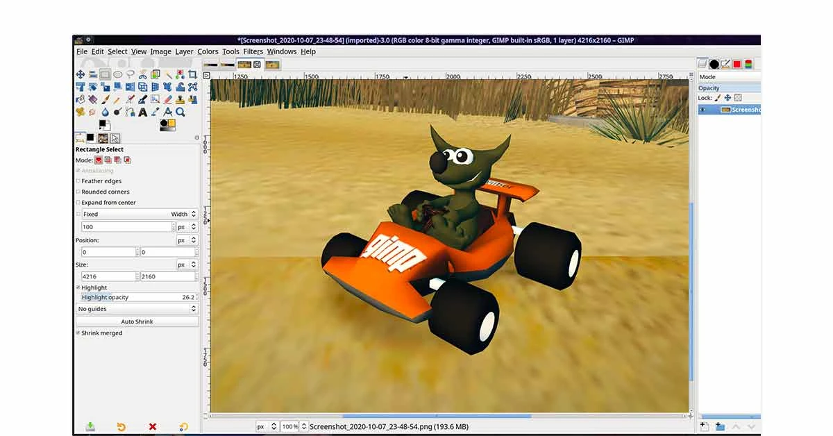833x436 pixels.
Task: Check the Rounded corners option
Action: click(80, 191)
